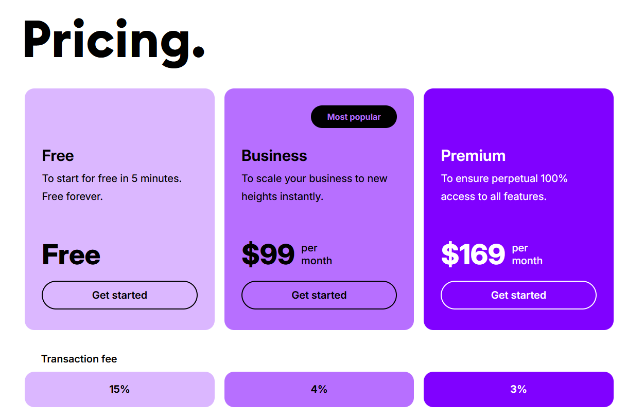Click the Business plan title

click(274, 156)
